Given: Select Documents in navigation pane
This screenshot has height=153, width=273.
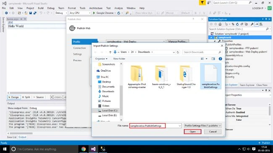Looking at the screenshot, I should (x=106, y=87).
